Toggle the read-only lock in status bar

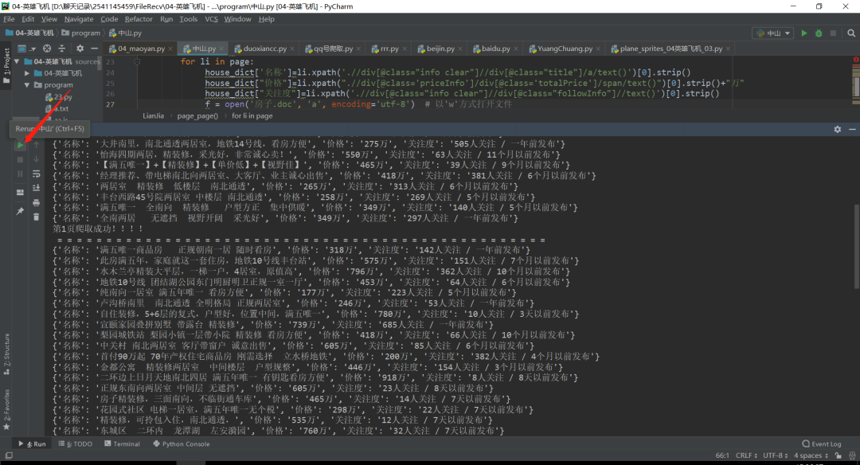tap(838, 455)
